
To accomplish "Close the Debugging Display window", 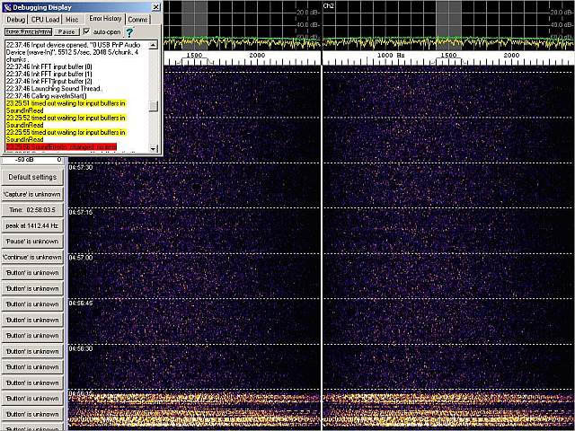I will tap(155, 6).
